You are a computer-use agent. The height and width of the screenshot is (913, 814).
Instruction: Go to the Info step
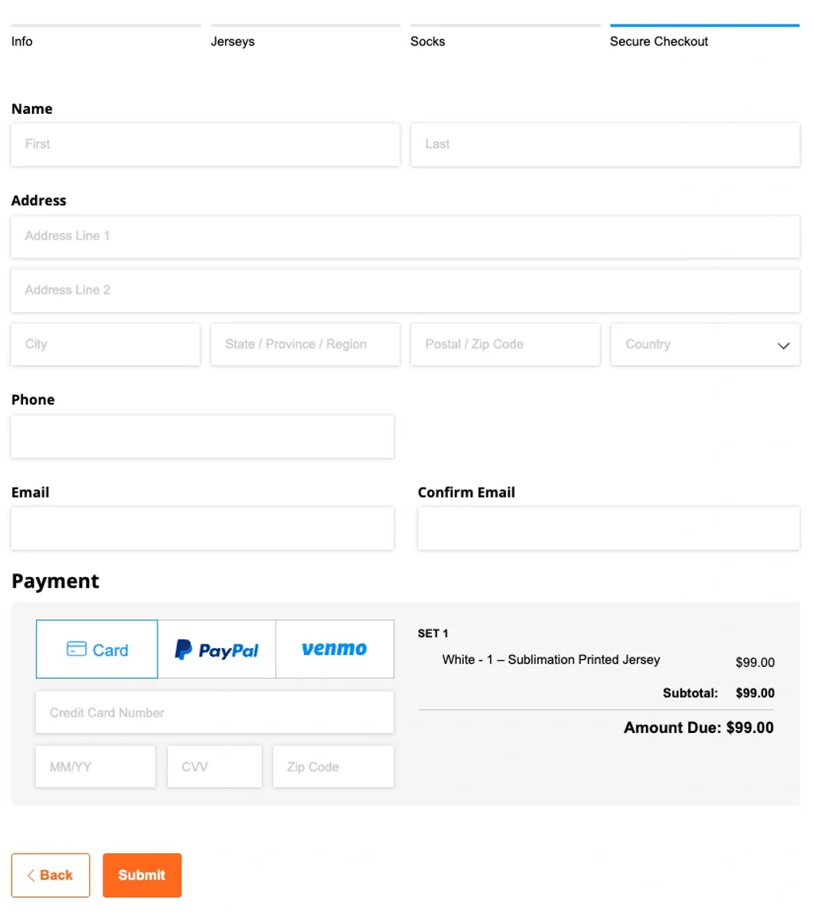(x=22, y=41)
